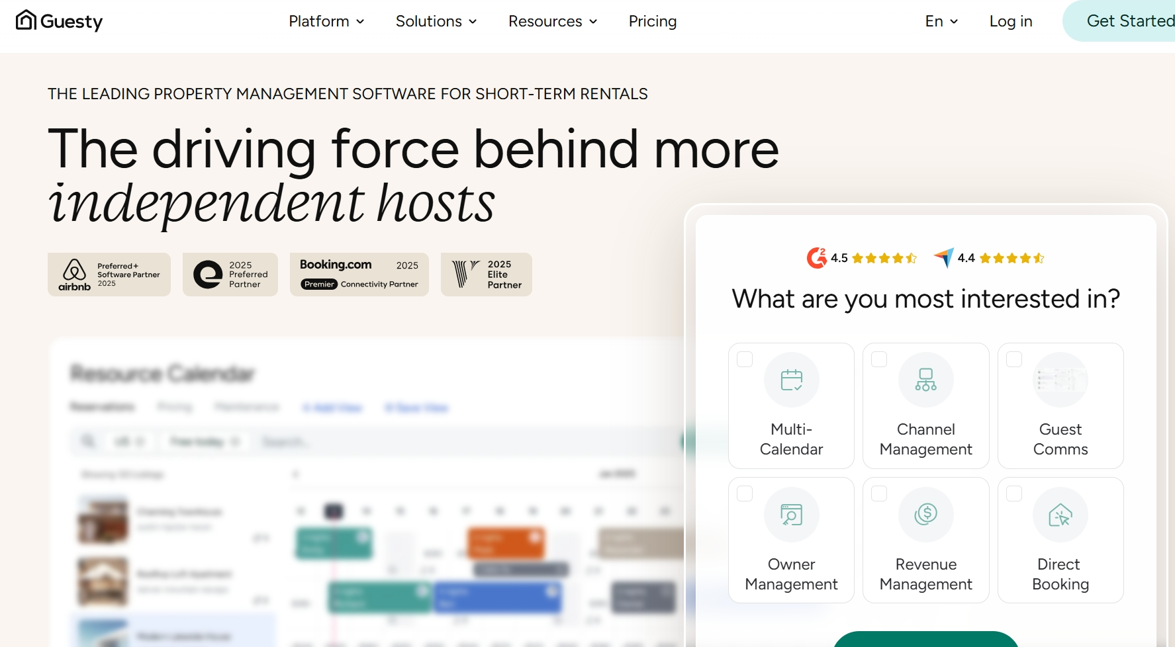The image size is (1175, 647).
Task: Click the Booking.com Premier Connectivity Partner badge
Action: point(359,275)
